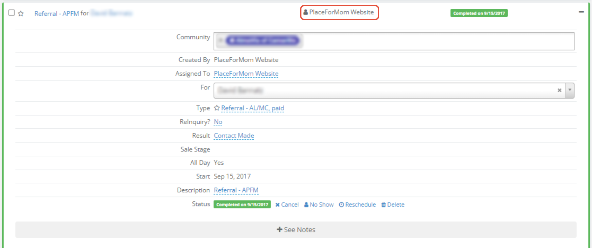The width and height of the screenshot is (592, 248).
Task: Click the Sep 15, 2017 start date
Action: point(232,176)
